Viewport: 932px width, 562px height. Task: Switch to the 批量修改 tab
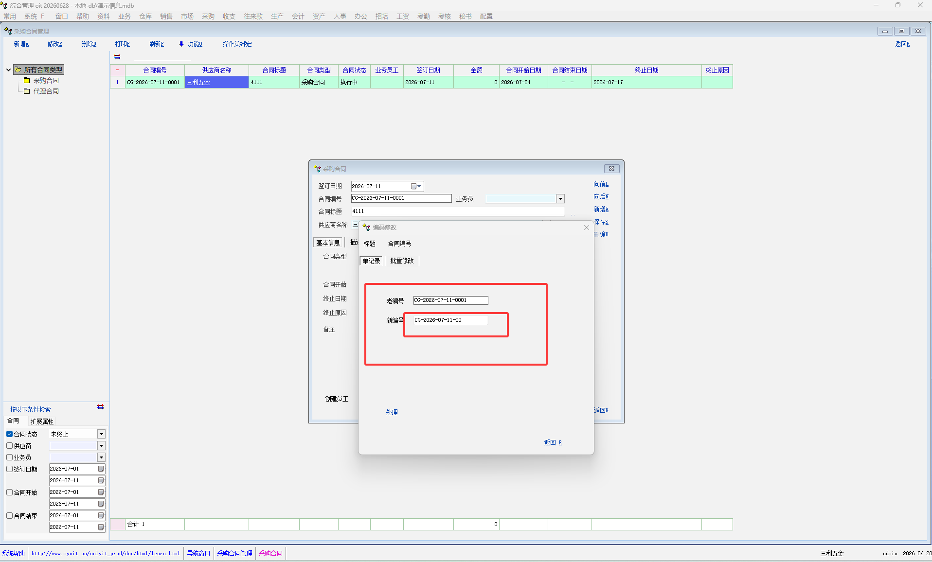(x=402, y=261)
